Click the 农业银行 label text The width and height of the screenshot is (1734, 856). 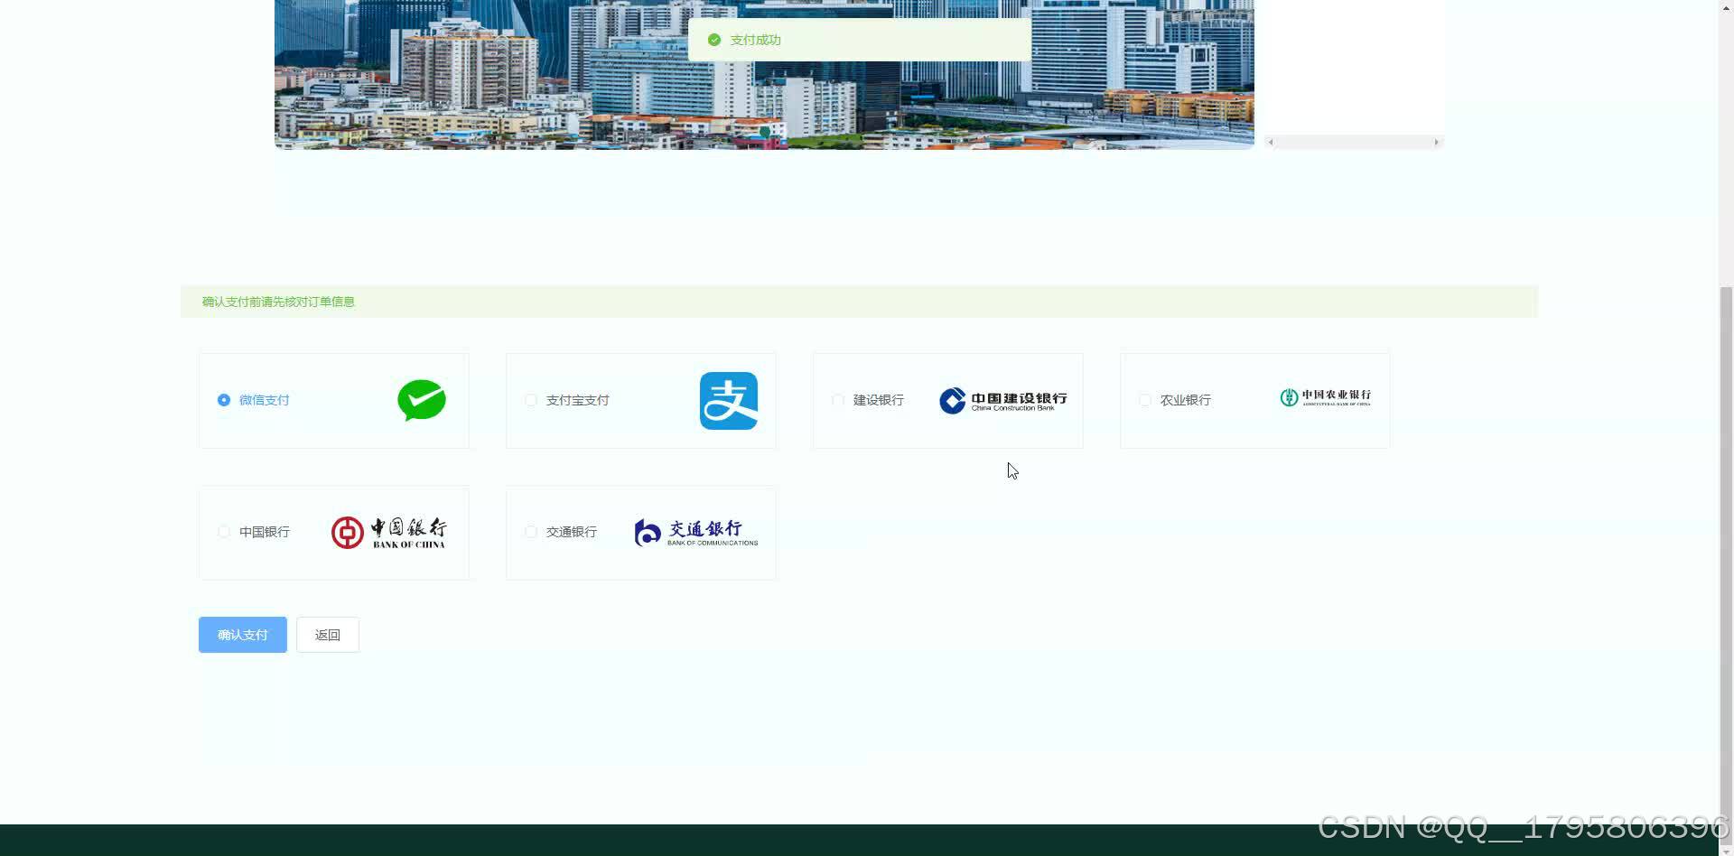click(1185, 400)
